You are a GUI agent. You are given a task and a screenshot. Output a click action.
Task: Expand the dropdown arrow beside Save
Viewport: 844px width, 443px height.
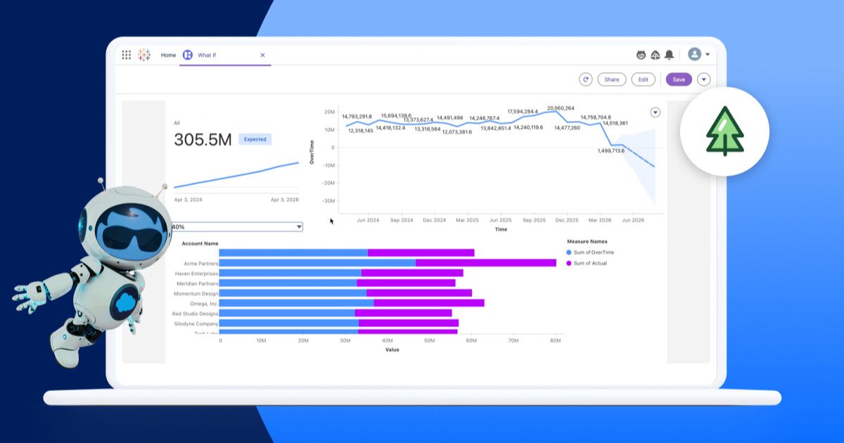pos(703,79)
